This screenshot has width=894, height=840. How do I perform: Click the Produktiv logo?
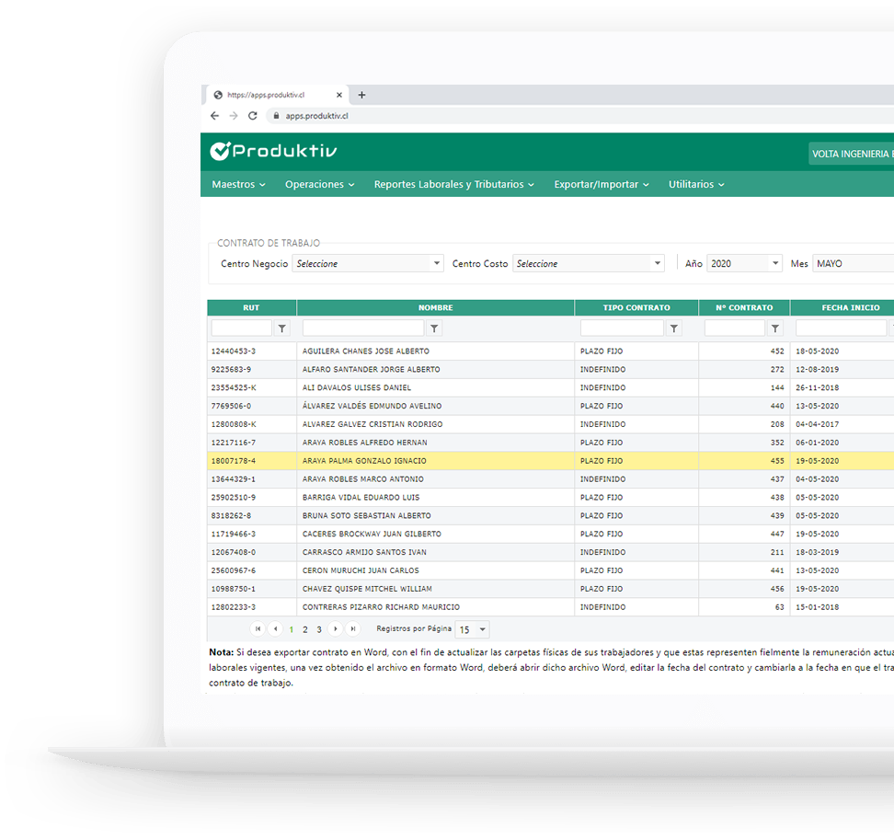[273, 151]
